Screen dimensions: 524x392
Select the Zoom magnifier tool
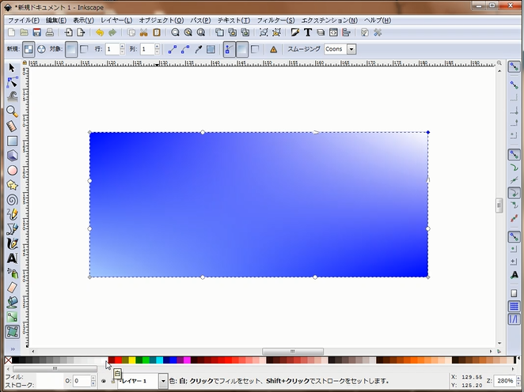(x=13, y=111)
